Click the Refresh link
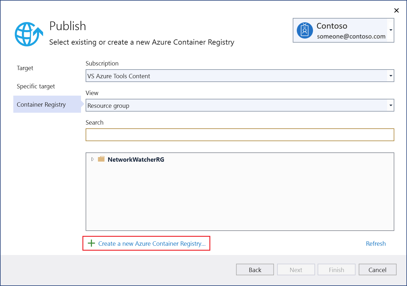The height and width of the screenshot is (286, 407). 375,243
